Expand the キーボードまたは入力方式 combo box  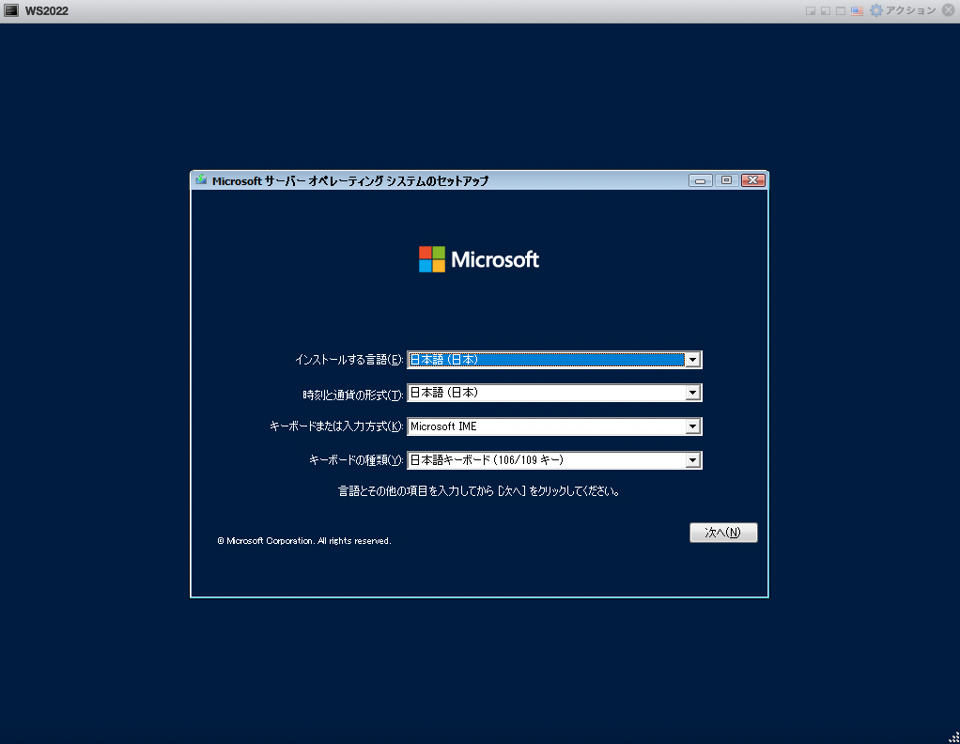point(555,426)
